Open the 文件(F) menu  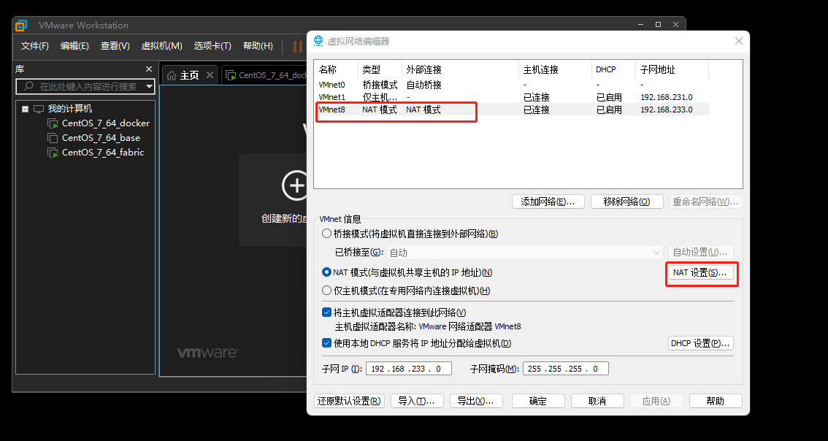coord(35,46)
